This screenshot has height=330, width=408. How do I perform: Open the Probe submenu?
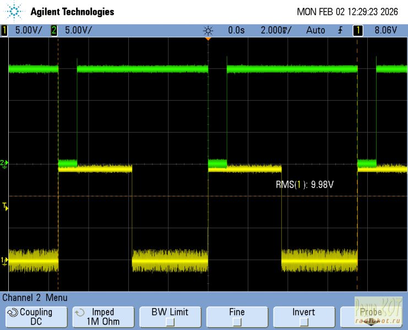[x=371, y=317]
